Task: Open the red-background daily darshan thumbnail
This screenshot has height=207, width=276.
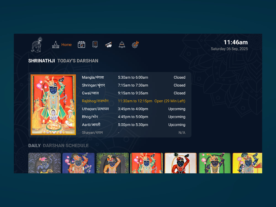Action: (x=147, y=163)
